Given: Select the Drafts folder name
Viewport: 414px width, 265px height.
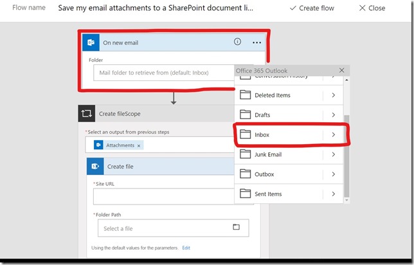Looking at the screenshot, I should click(262, 115).
